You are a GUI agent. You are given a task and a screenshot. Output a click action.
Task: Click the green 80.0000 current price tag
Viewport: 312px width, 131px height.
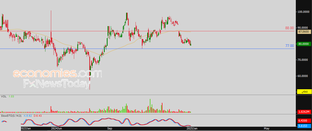click(x=304, y=44)
